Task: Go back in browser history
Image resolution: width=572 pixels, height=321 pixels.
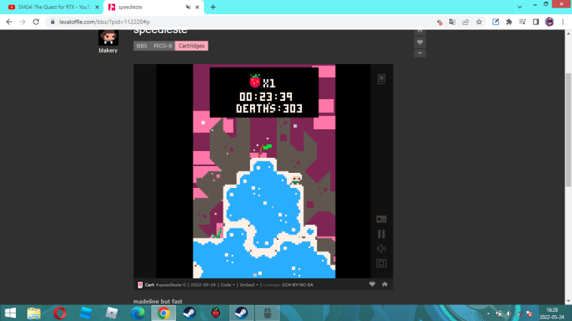Action: [x=9, y=22]
